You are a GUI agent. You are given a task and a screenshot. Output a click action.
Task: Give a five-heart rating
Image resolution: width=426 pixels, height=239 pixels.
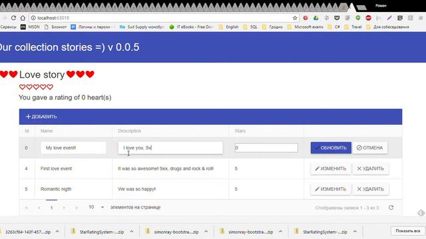(50, 87)
